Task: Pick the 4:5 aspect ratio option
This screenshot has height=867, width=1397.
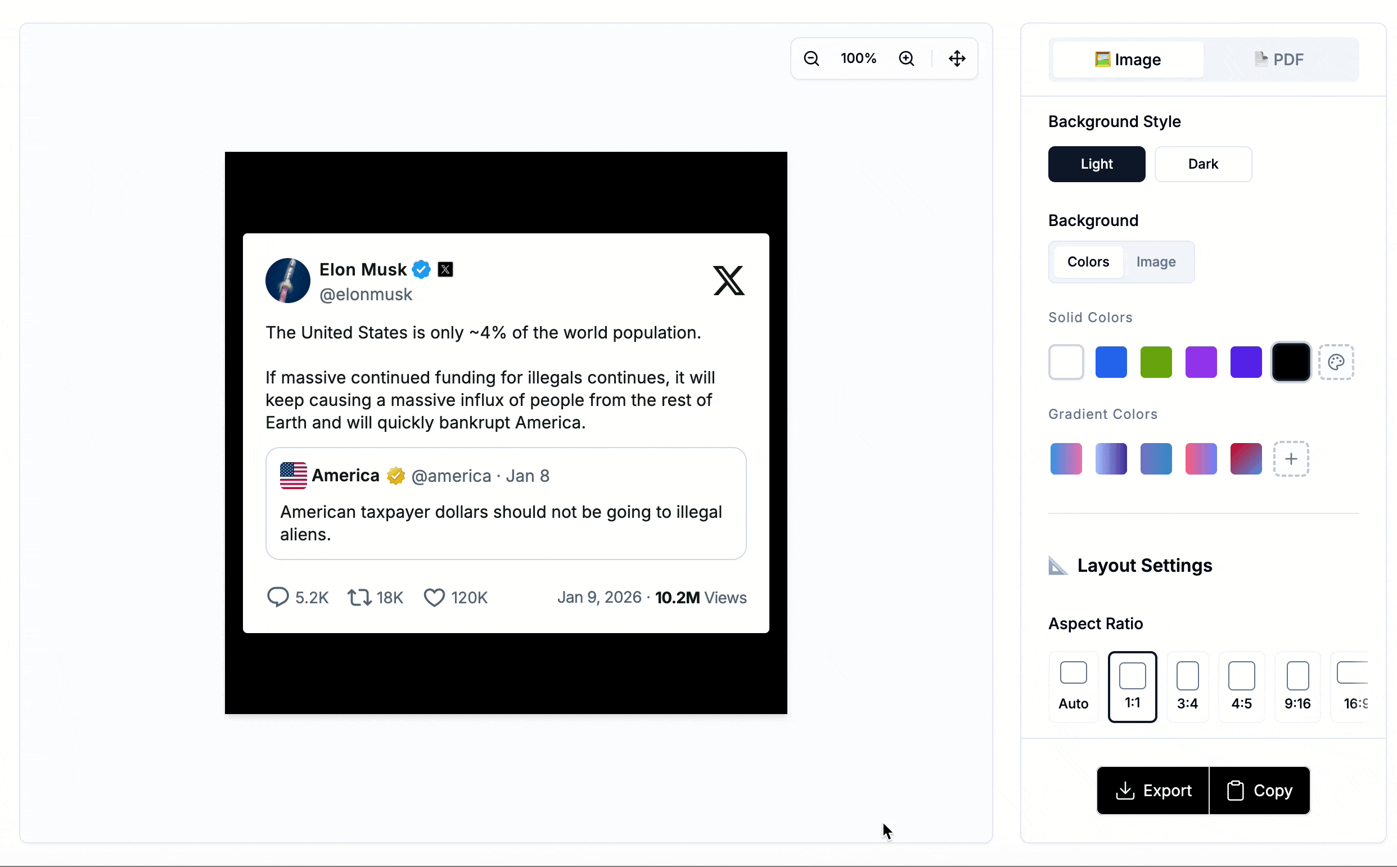Action: [x=1241, y=686]
